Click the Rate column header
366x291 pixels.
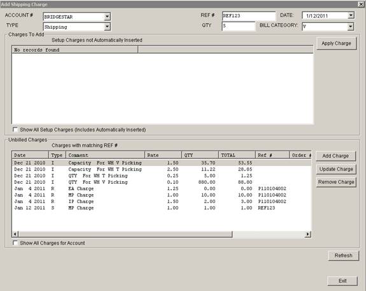(x=163, y=155)
